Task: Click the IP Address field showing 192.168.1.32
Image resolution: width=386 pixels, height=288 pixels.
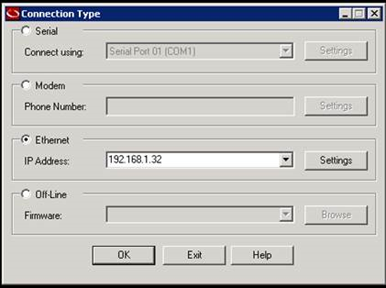Action: coord(192,160)
